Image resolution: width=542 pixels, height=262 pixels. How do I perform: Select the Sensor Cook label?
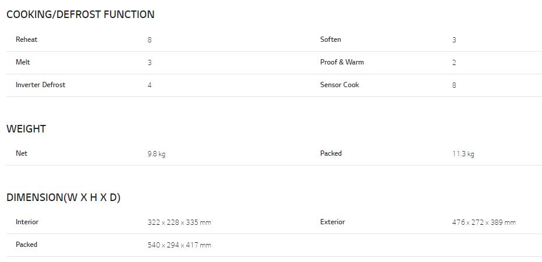339,85
